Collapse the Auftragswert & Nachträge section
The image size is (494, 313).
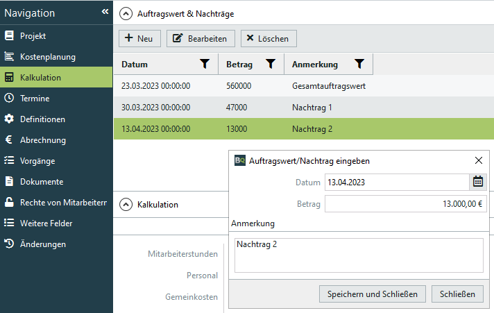pyautogui.click(x=126, y=12)
